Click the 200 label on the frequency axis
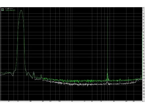The image size is (145, 109). click(x=43, y=101)
